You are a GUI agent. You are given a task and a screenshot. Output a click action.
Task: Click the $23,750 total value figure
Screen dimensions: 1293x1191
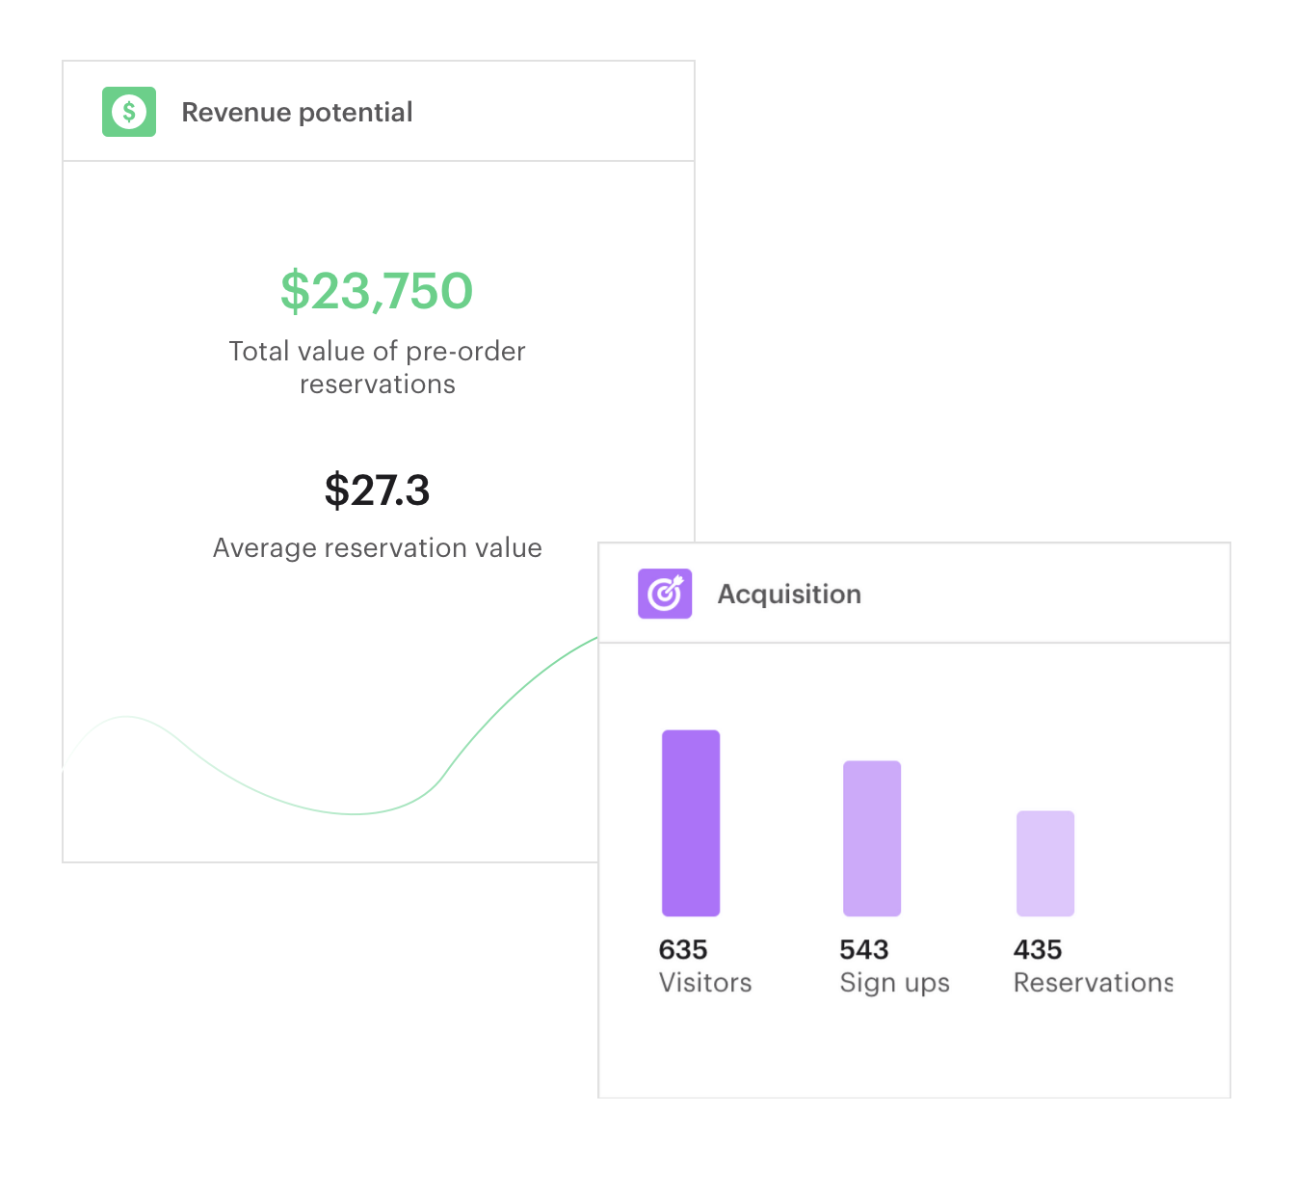(x=377, y=291)
